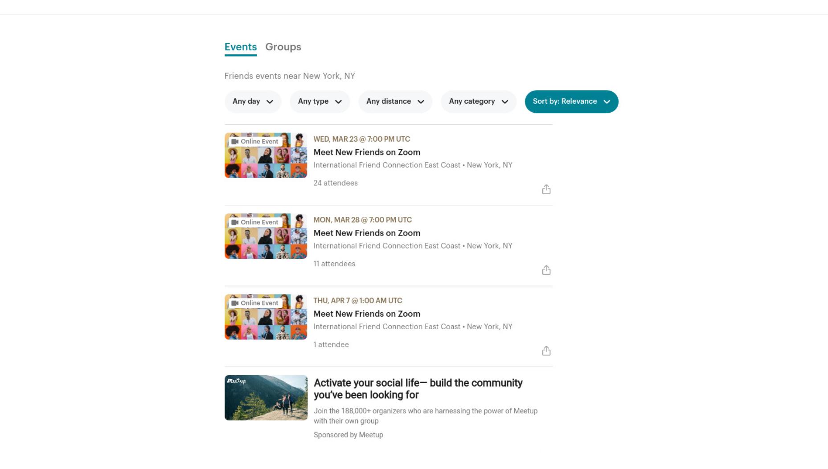This screenshot has width=828, height=469.
Task: Open the Sort by: Relevance dropdown
Action: tap(571, 102)
